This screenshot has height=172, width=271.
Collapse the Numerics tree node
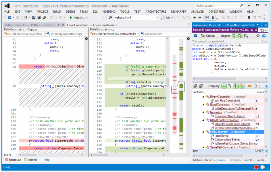pyautogui.click(x=203, y=112)
